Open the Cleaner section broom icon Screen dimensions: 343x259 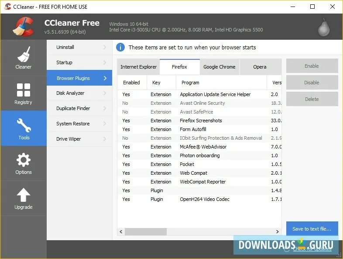24,54
